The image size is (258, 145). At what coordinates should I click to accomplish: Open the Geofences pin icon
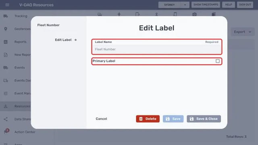point(6,29)
